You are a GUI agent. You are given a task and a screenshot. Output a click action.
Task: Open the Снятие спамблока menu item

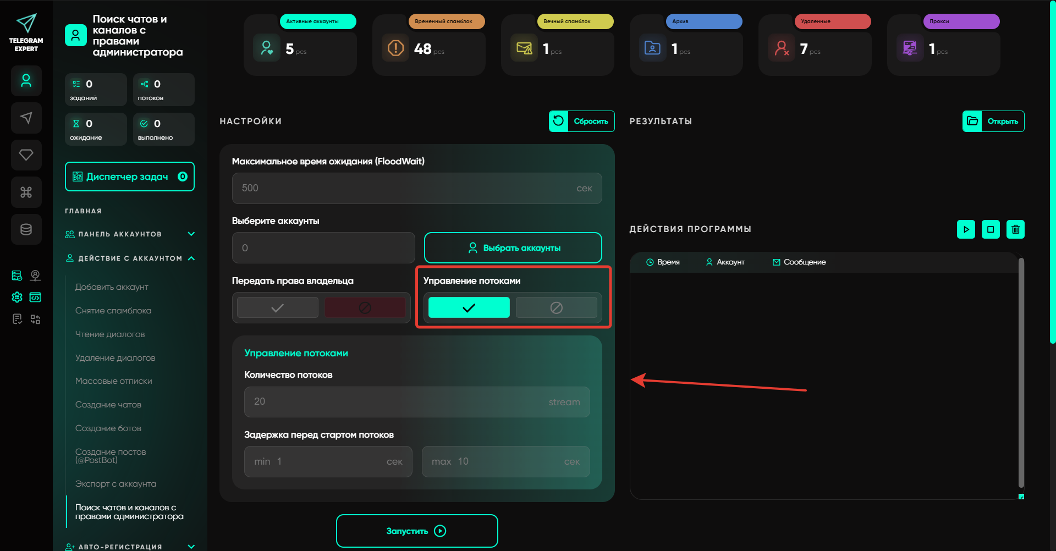pos(113,311)
